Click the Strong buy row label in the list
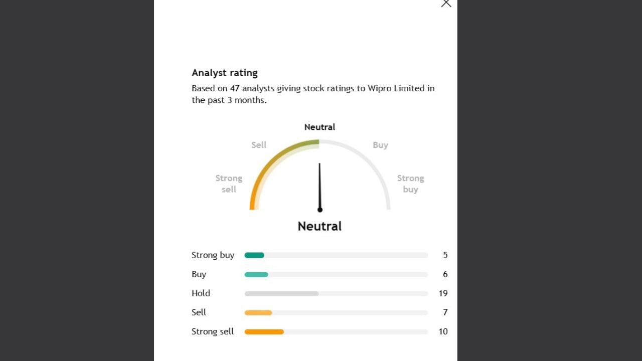This screenshot has width=642, height=361. coord(213,255)
